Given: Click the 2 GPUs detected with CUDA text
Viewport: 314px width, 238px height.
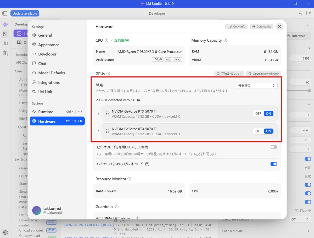Looking at the screenshot, I should click(x=118, y=100).
